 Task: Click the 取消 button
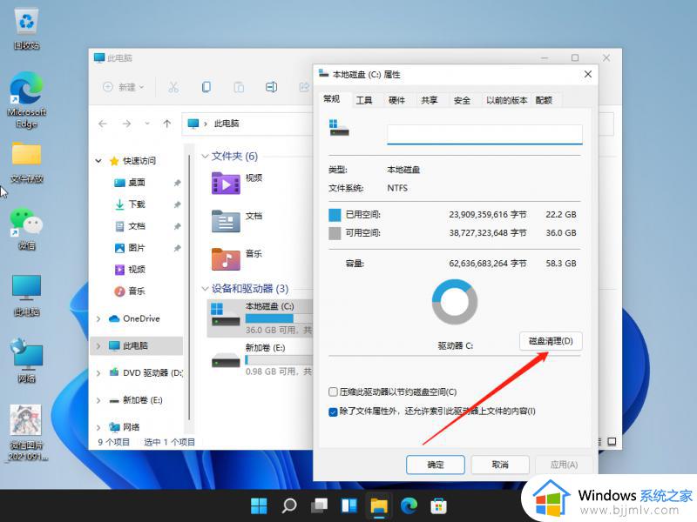coord(500,465)
